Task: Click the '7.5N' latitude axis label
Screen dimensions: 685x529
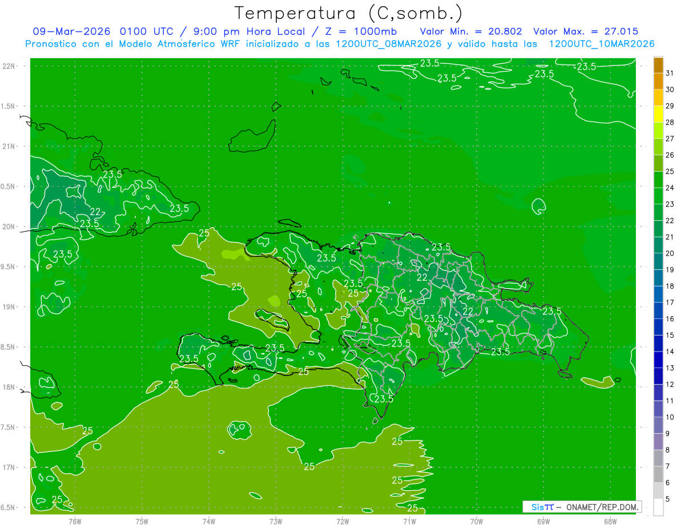Action: 9,427
